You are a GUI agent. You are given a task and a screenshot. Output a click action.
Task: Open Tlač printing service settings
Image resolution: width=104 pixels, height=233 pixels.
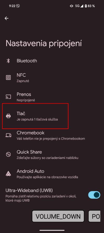point(52,116)
